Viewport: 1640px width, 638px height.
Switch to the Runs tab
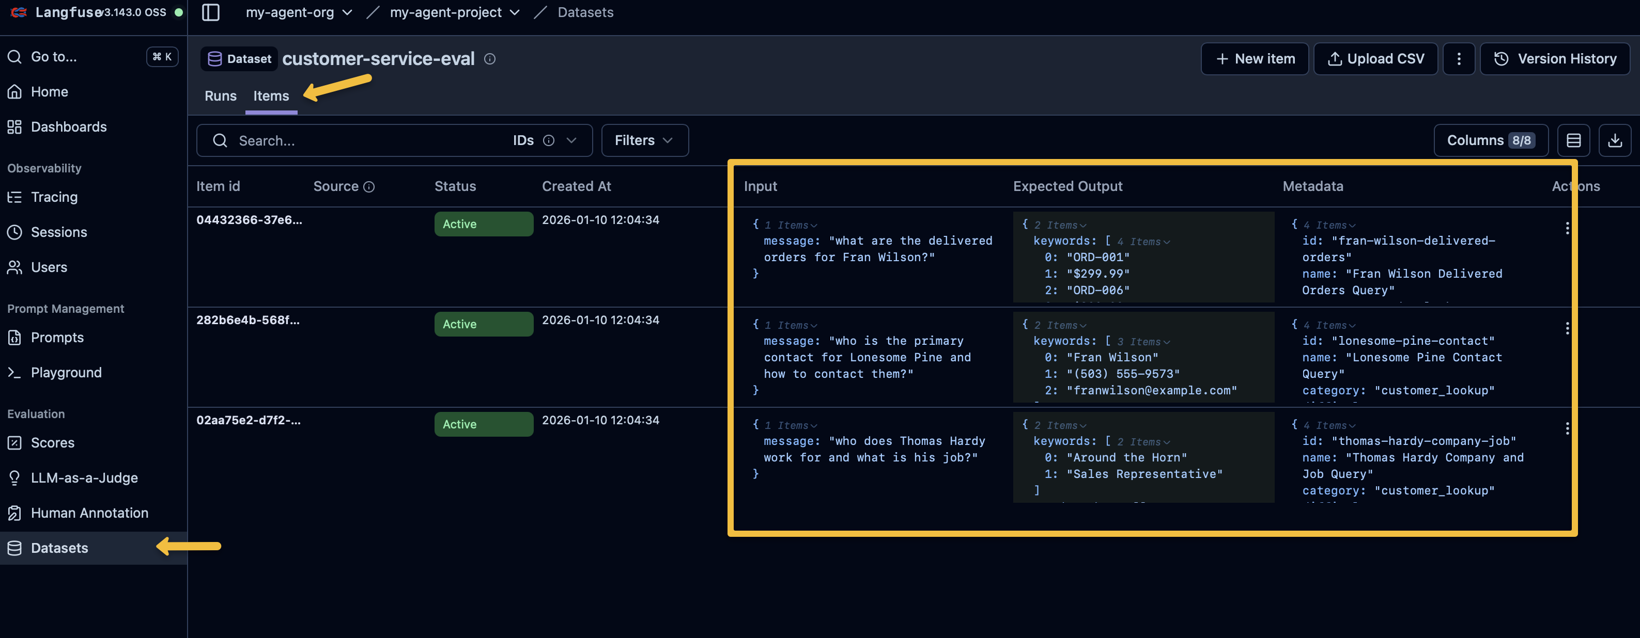220,96
